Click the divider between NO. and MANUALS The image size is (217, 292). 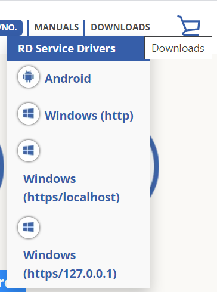coord(27,27)
